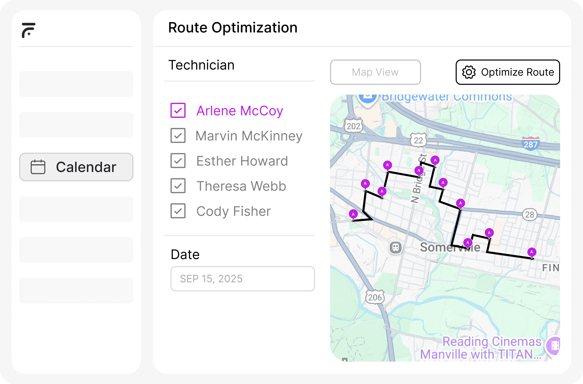Click the Route 28 highway marker
Screen dimensions: 583x384
529,214
